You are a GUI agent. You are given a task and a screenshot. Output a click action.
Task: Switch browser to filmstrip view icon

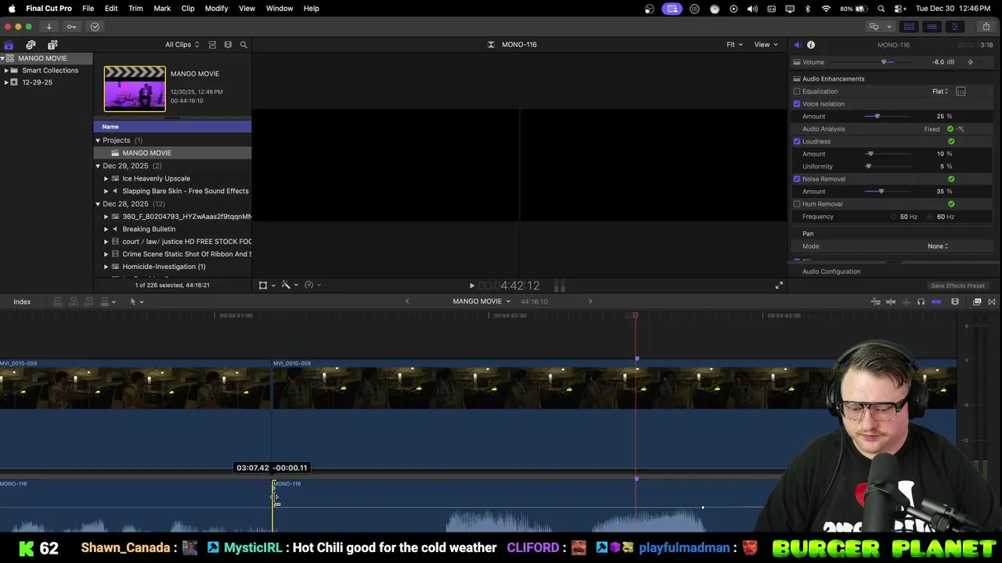(x=228, y=45)
